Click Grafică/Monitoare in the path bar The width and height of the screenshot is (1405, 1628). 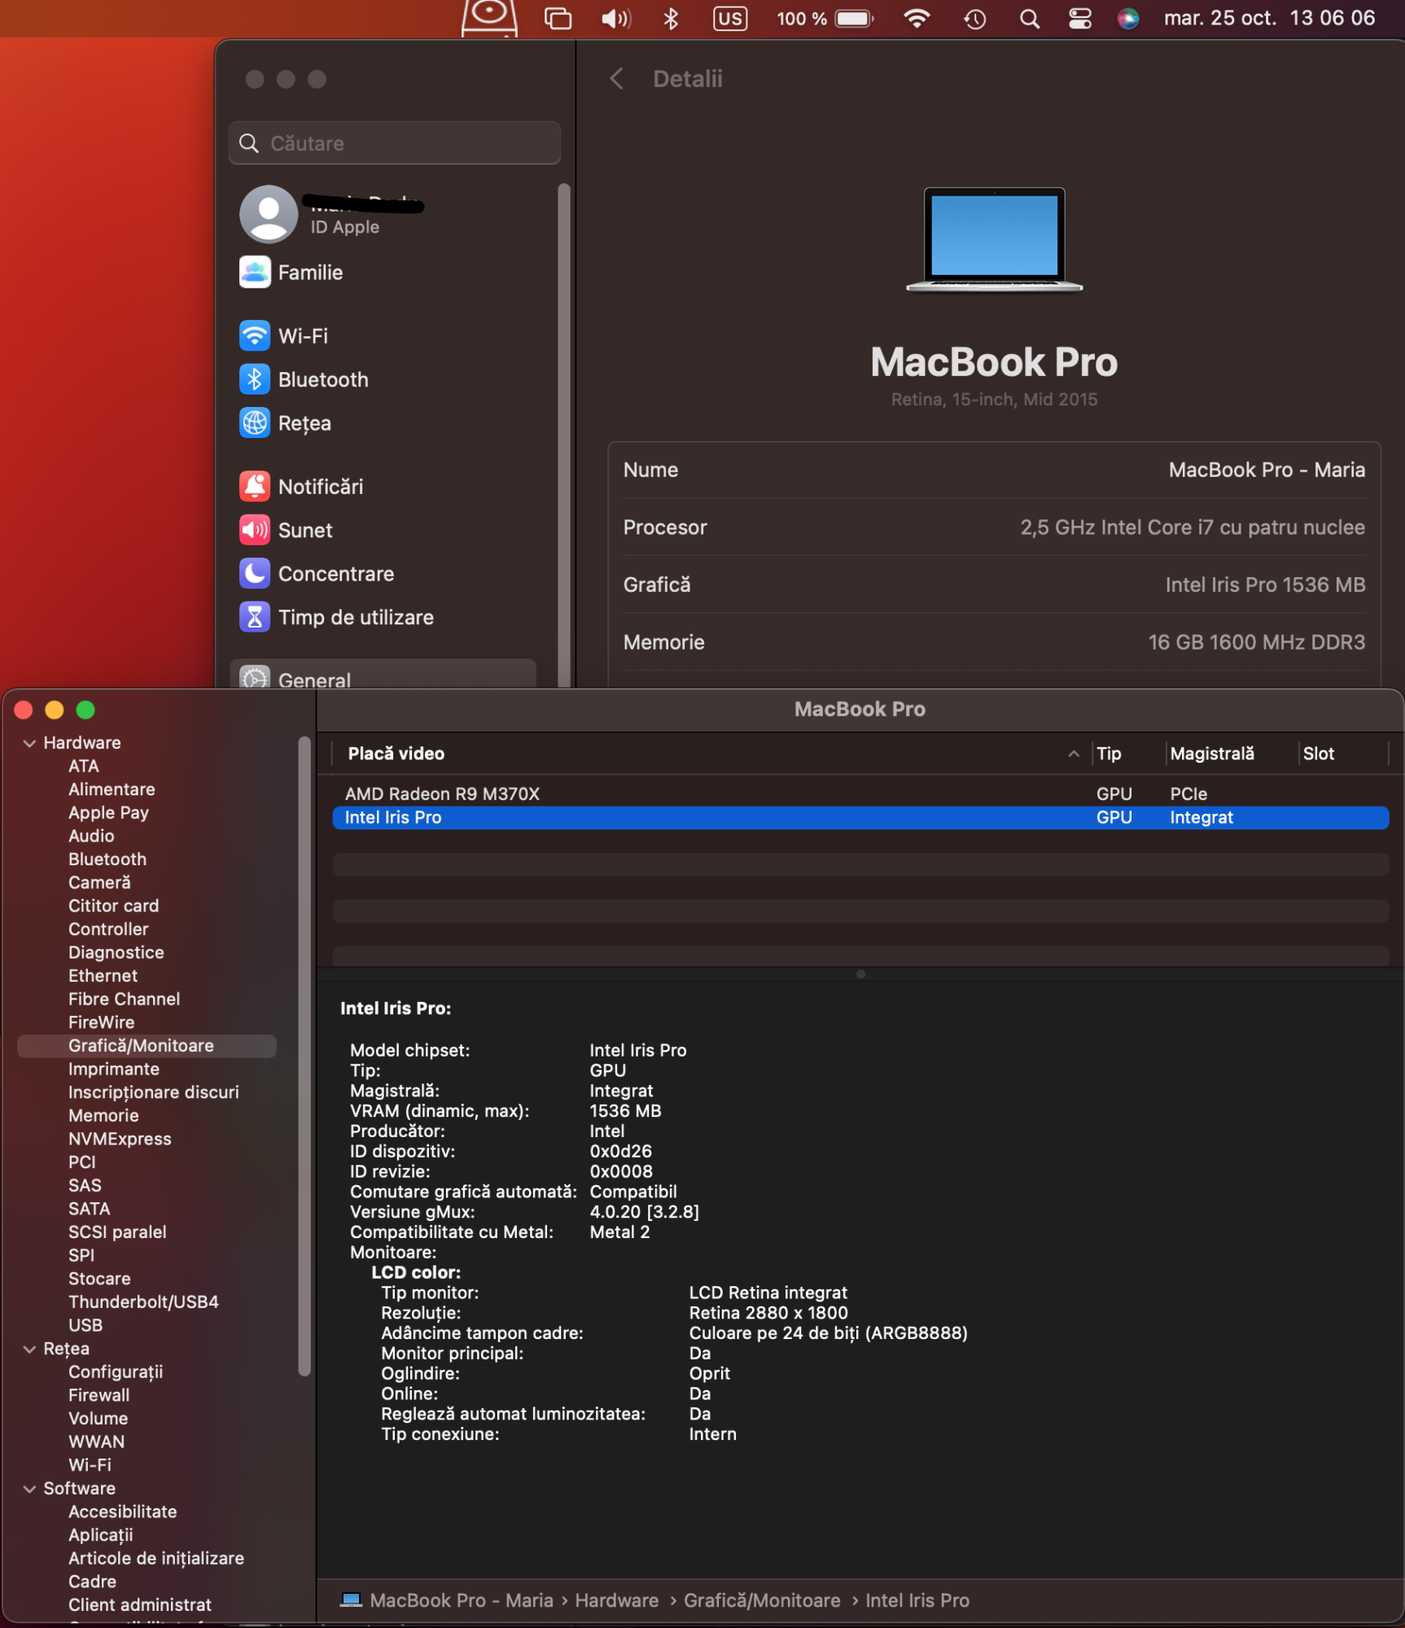click(x=762, y=1600)
